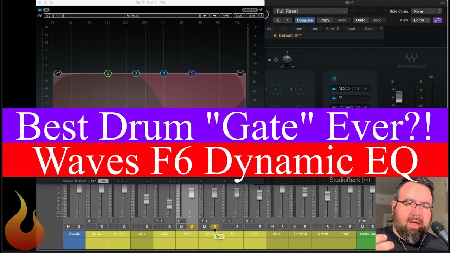Select EQ band 2 node

(x=108, y=73)
